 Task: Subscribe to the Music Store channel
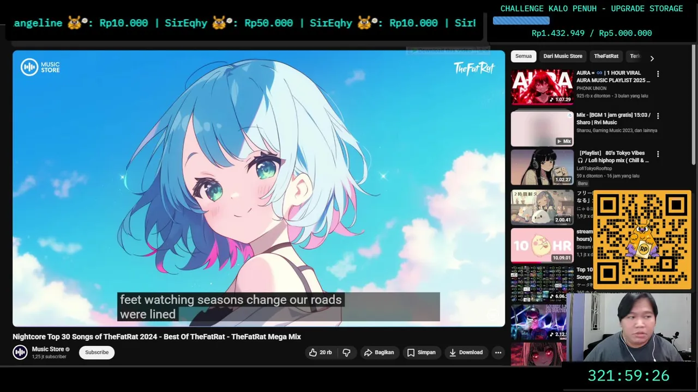point(97,352)
